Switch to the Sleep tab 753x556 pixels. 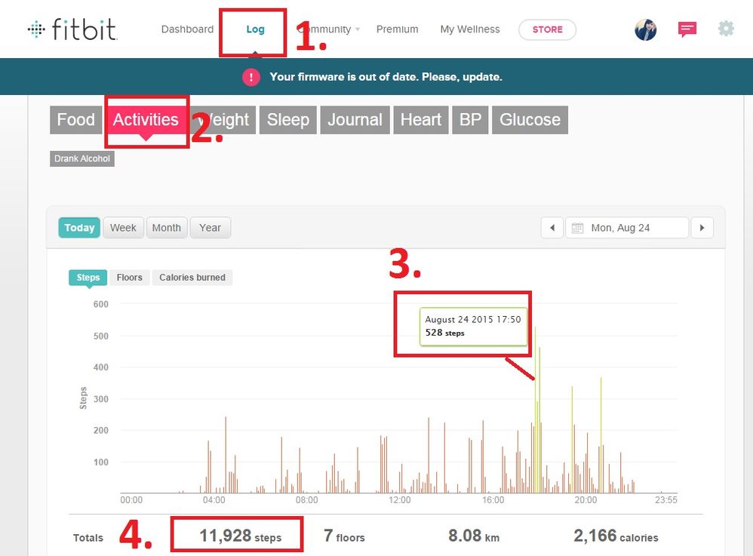click(288, 119)
